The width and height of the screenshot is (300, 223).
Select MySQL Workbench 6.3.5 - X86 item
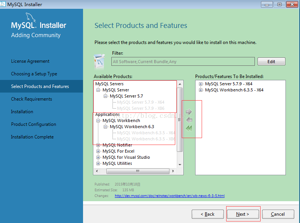click(146, 139)
